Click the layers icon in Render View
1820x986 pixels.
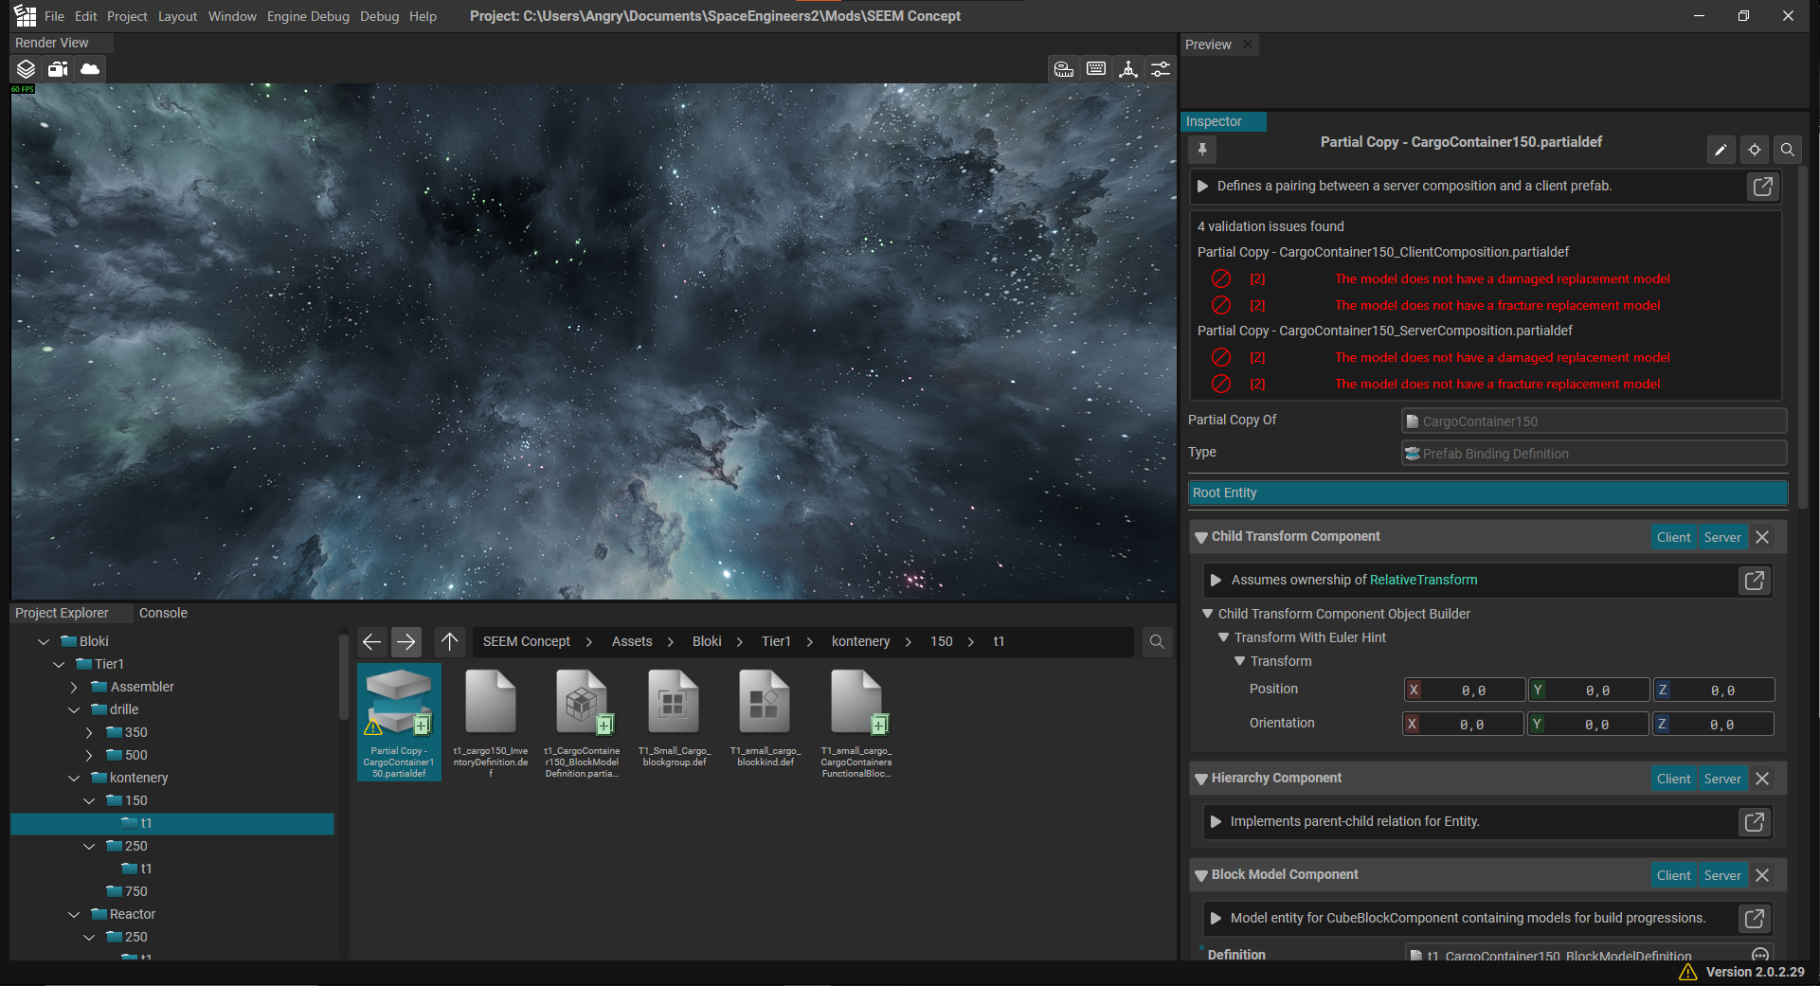click(x=26, y=69)
